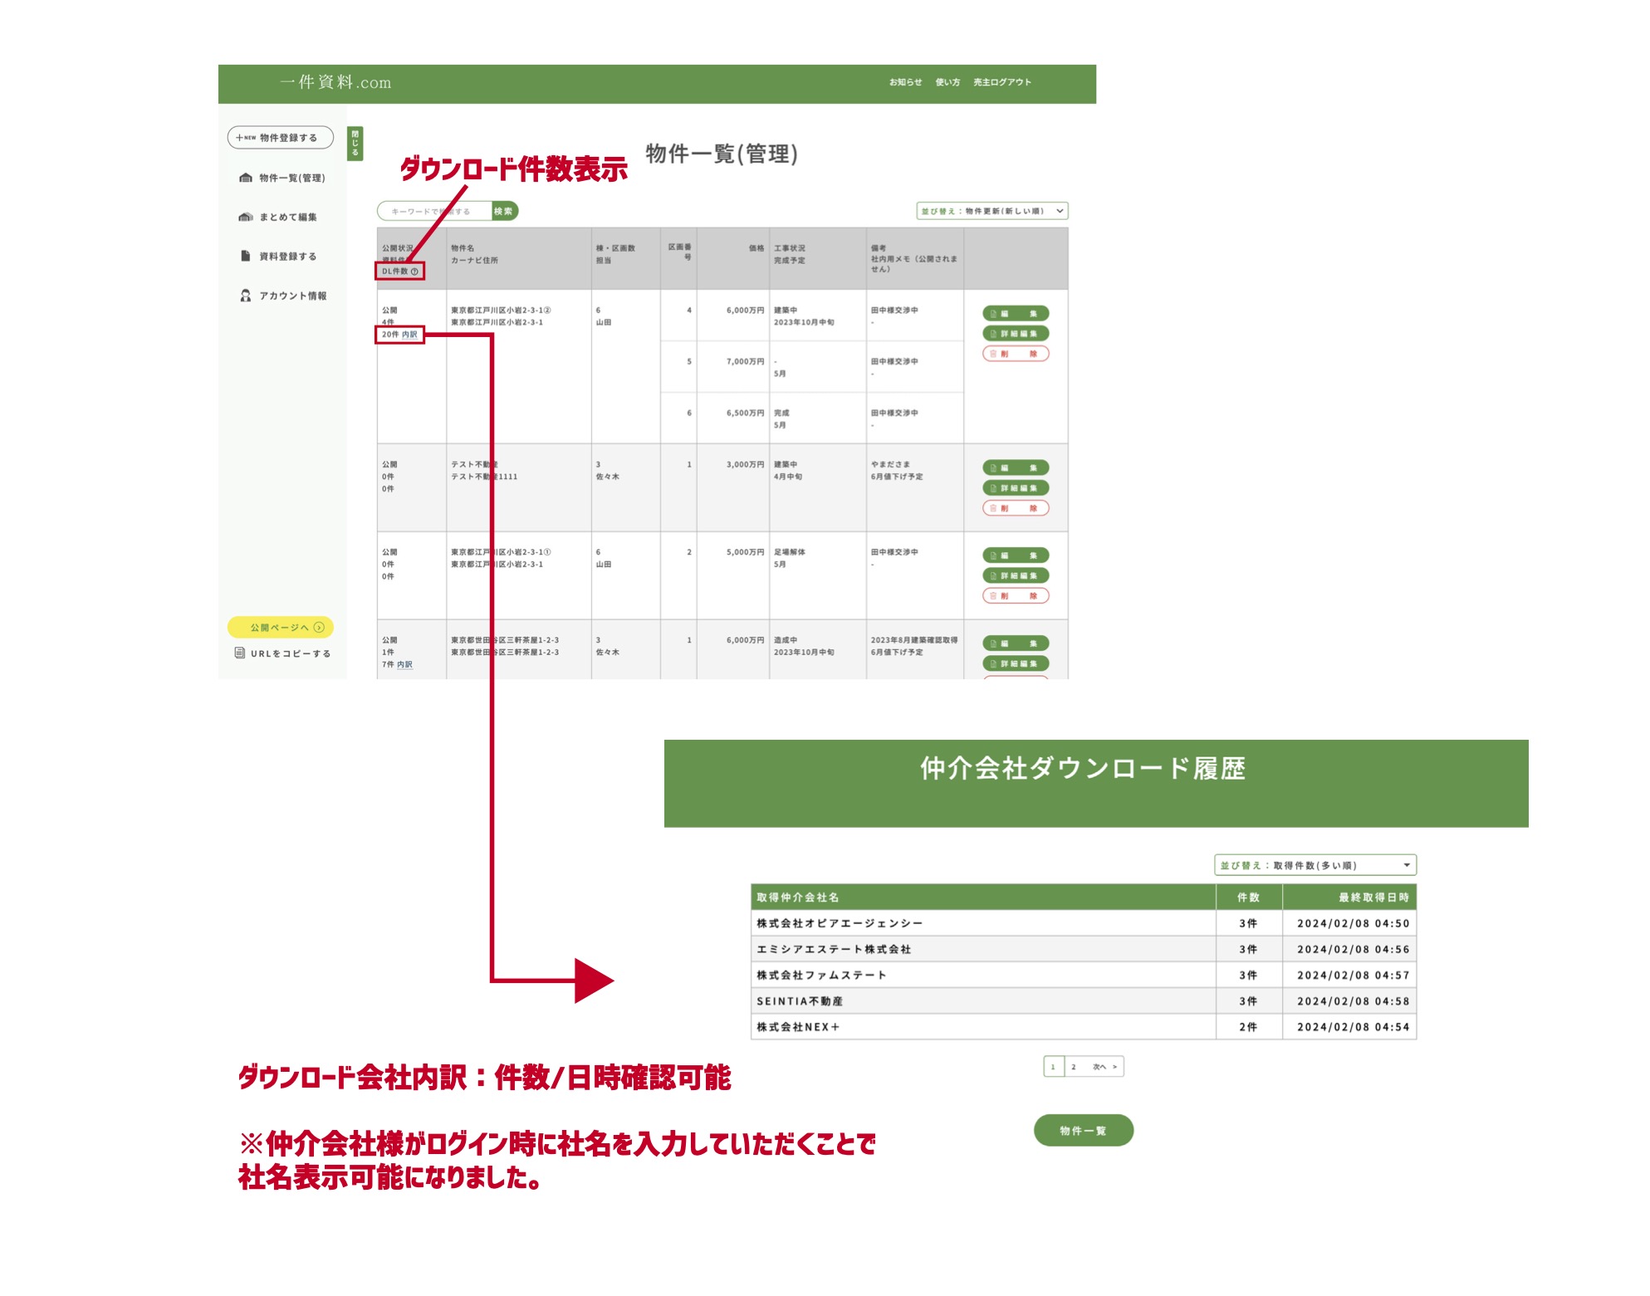Click the 次へ pagination link
Image resolution: width=1650 pixels, height=1296 pixels.
(x=1104, y=1067)
